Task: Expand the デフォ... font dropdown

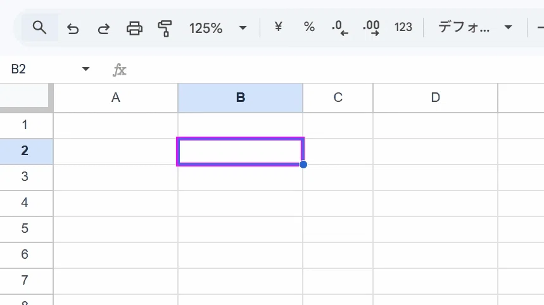Action: pos(474,27)
